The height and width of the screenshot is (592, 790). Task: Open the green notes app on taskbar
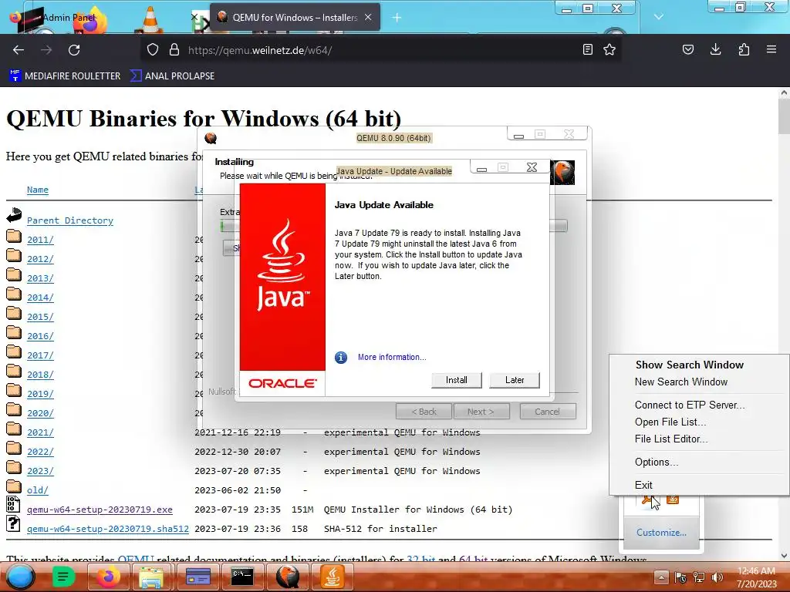click(63, 577)
